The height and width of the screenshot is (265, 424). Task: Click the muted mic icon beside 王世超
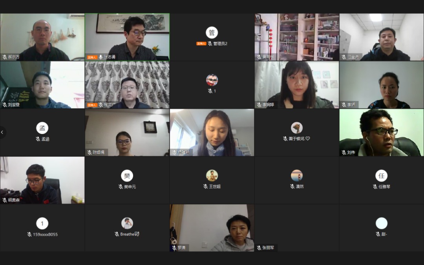[205, 186]
